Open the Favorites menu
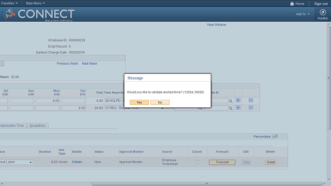This screenshot has height=186, width=331. tap(9, 4)
